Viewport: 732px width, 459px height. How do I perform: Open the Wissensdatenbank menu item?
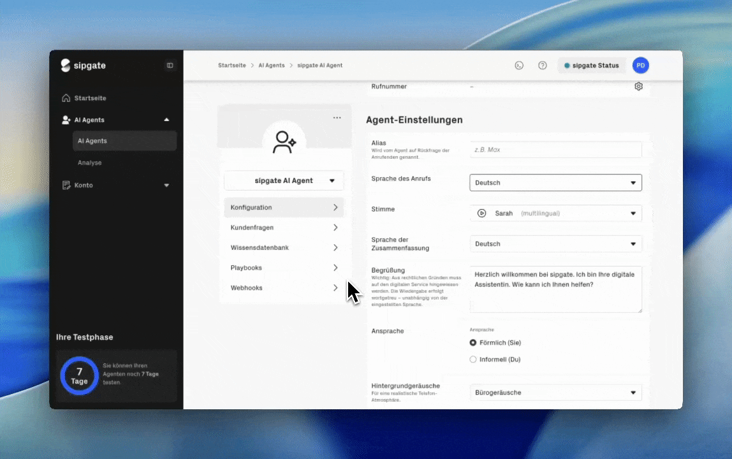tap(284, 247)
